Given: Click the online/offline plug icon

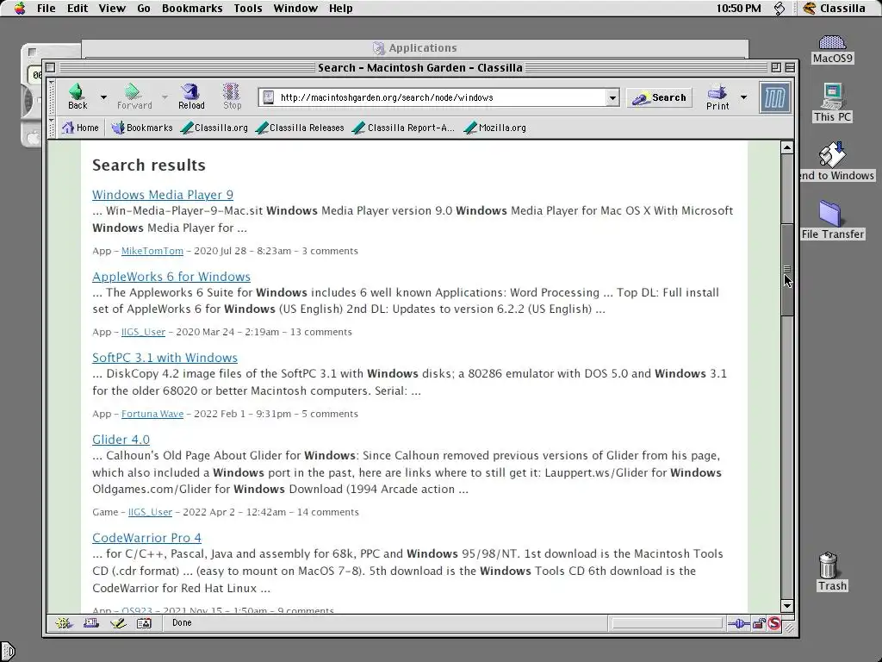Looking at the screenshot, I should click(738, 623).
